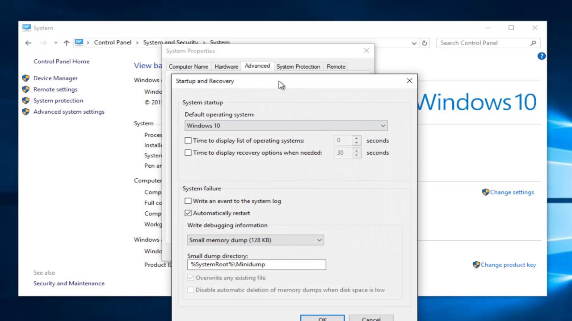Decrease operating systems list seconds spinner
Image resolution: width=572 pixels, height=321 pixels.
(x=356, y=143)
